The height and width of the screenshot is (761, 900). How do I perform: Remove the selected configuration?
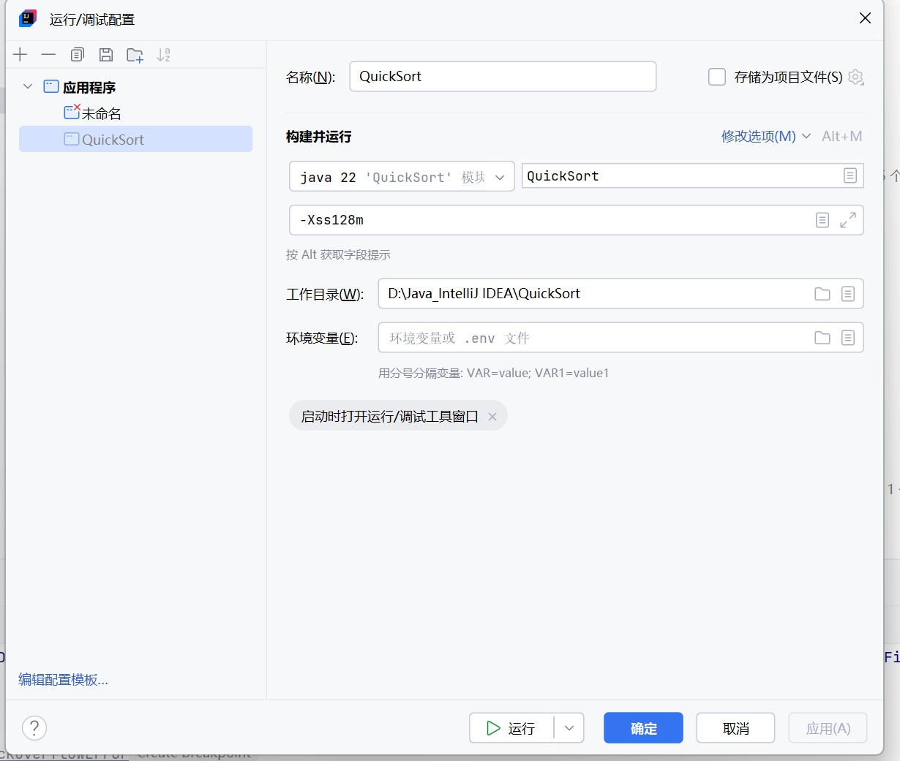click(48, 55)
